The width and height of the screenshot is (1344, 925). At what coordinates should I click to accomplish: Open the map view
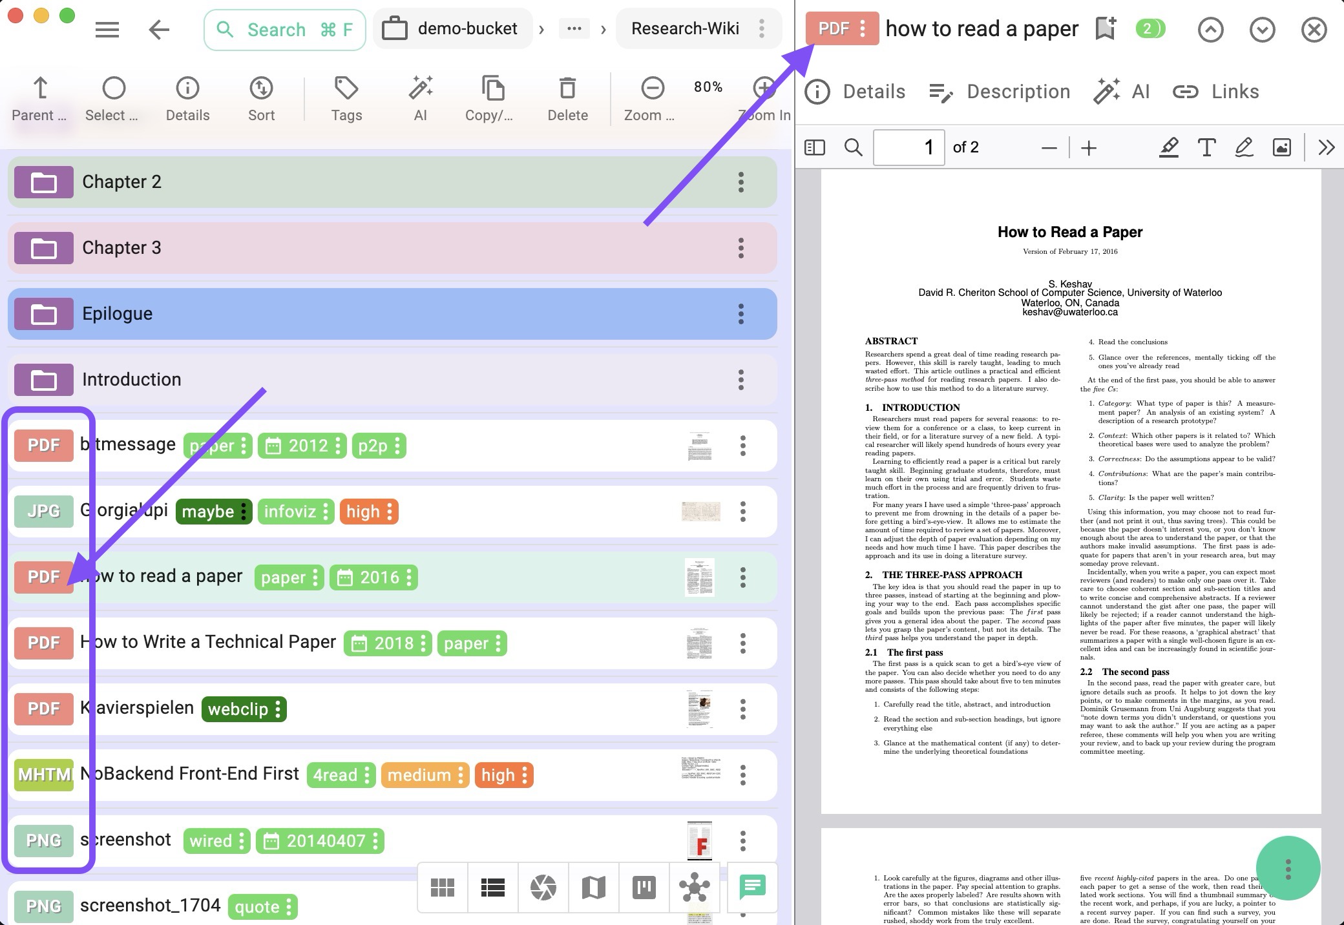593,888
